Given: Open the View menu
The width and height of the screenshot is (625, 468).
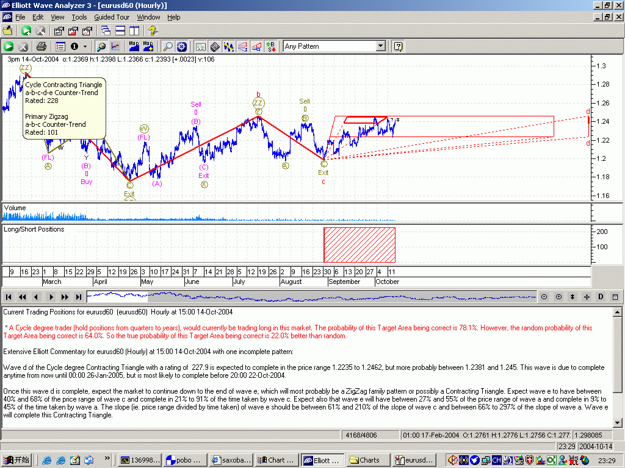Looking at the screenshot, I should coord(57,17).
